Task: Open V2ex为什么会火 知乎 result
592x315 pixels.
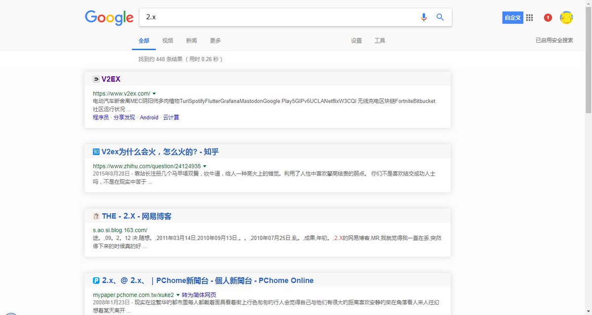Action: point(160,152)
